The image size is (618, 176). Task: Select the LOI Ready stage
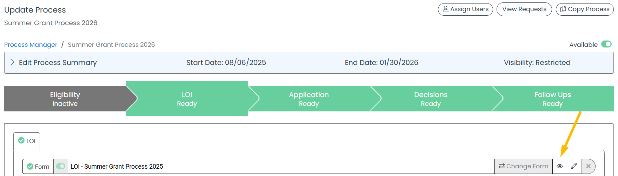[187, 99]
